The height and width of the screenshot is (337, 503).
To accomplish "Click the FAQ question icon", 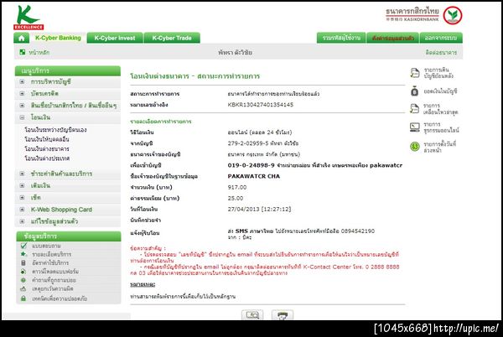I will (23, 280).
